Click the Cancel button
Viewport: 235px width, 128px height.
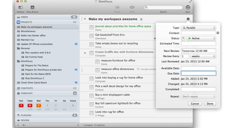195,104
